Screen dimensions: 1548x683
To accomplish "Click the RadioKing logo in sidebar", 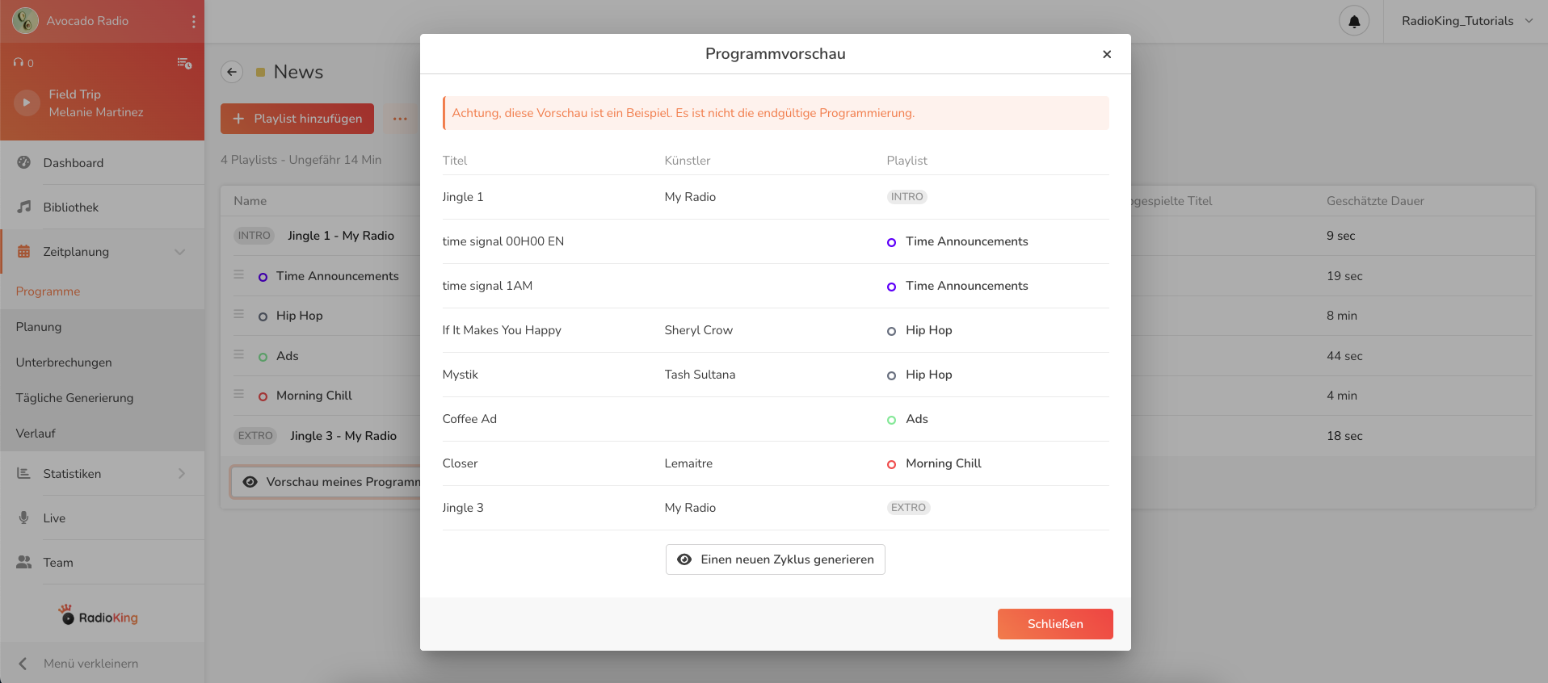I will (x=99, y=615).
